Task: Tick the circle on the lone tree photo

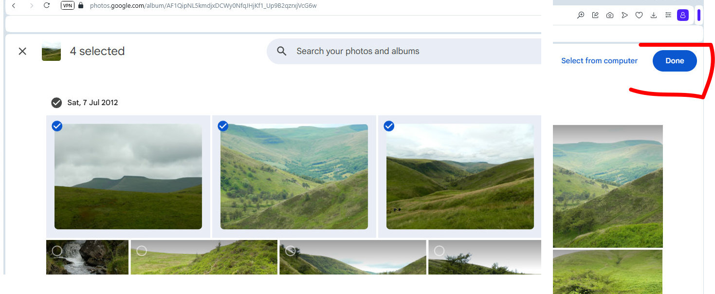Action: pos(439,251)
